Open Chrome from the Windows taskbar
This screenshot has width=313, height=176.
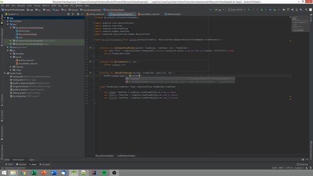23,173
